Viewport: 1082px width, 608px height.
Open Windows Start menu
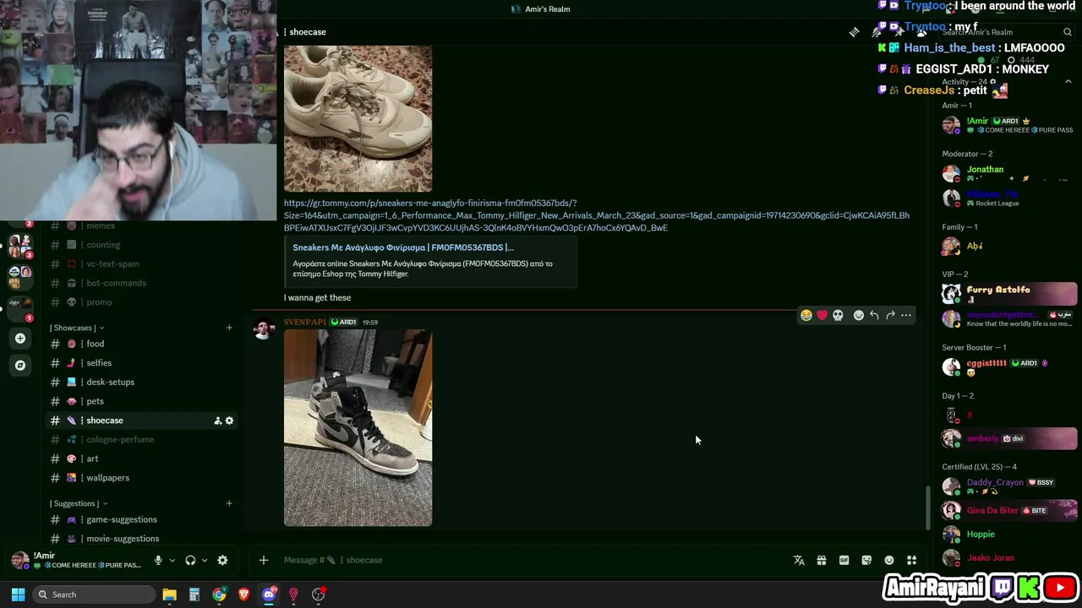[x=18, y=594]
